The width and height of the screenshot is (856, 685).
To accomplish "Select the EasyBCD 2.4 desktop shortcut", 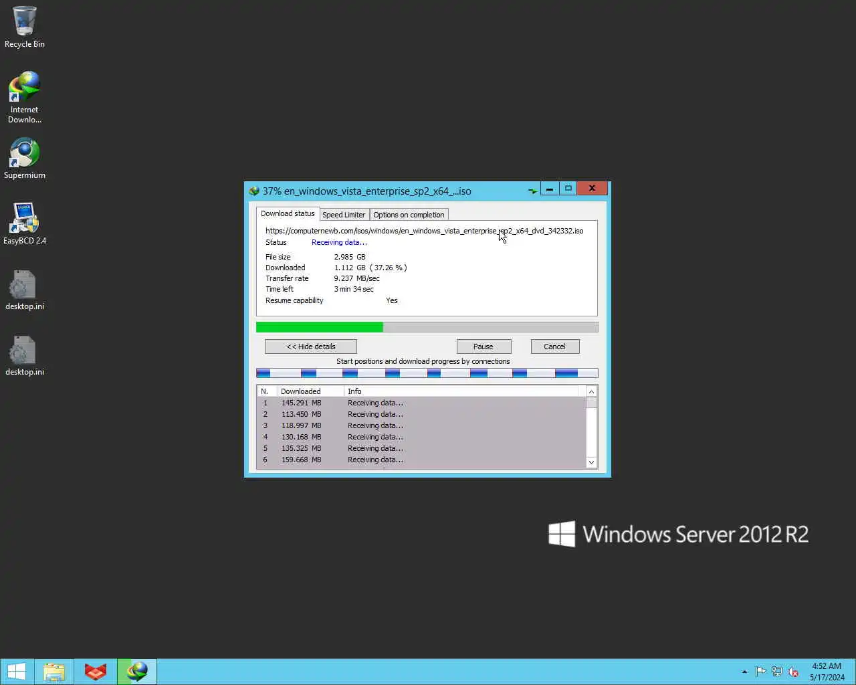I will tap(25, 224).
